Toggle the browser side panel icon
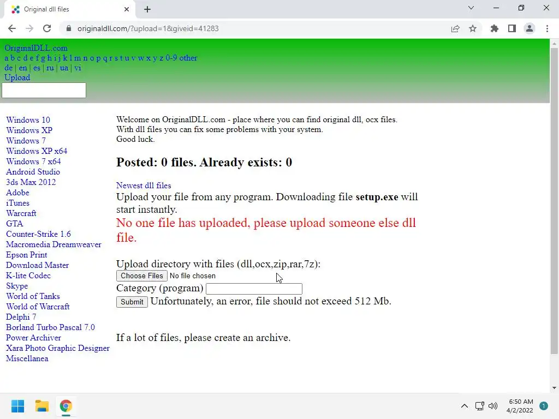The image size is (559, 419). pyautogui.click(x=512, y=28)
